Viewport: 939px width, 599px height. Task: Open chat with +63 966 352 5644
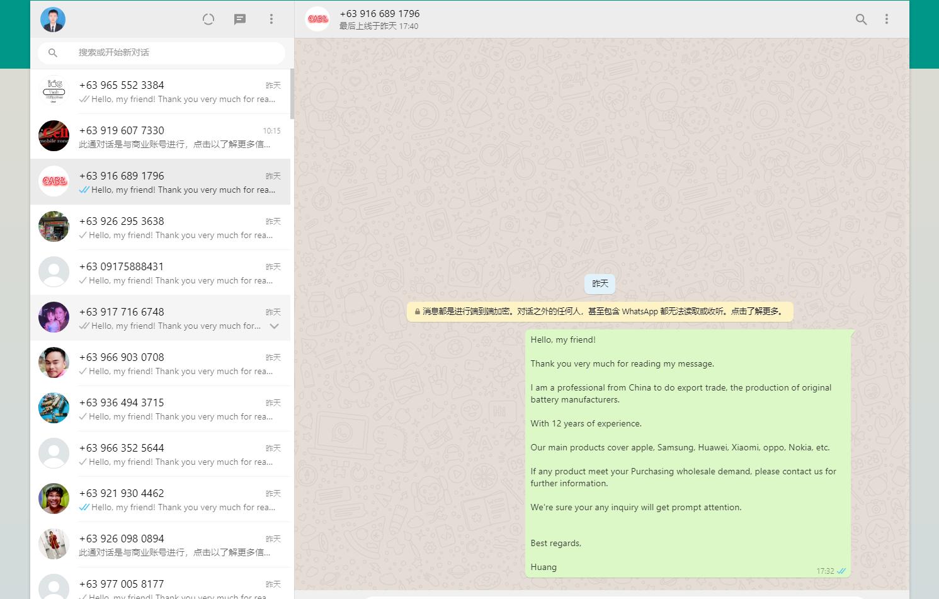tap(161, 454)
